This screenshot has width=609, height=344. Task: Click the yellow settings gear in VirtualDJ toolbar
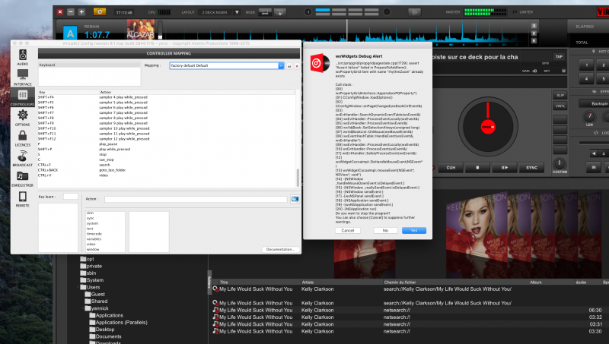pos(100,12)
